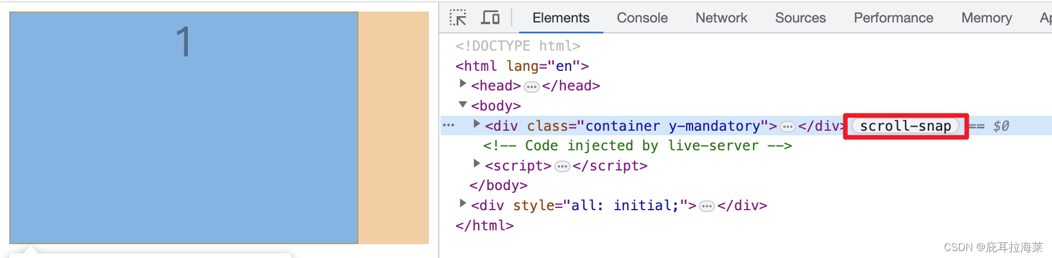Toggle the scroll-snap badge overlay
The width and height of the screenshot is (1052, 258).
tap(905, 126)
